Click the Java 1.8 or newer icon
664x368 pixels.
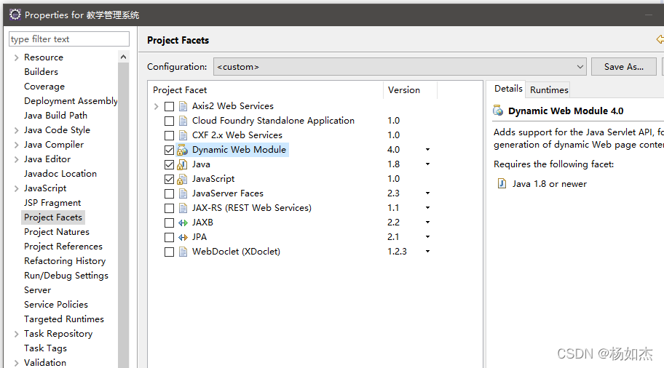pos(502,184)
